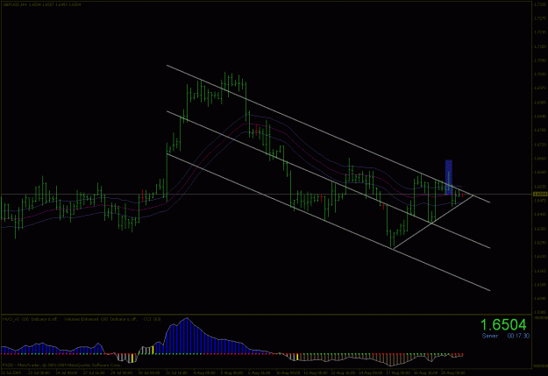Click the yellow current price tag on price axis
The width and height of the screenshot is (548, 376).
(x=540, y=194)
